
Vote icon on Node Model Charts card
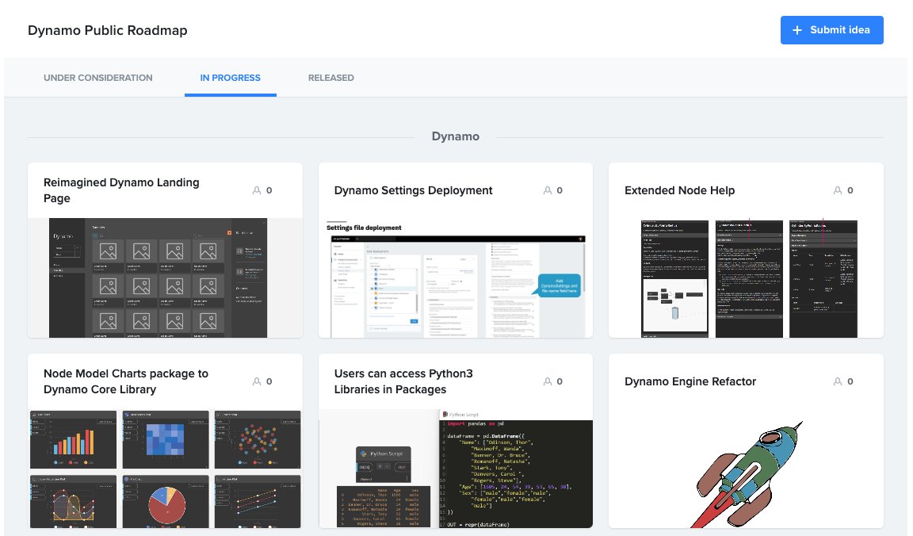point(256,381)
